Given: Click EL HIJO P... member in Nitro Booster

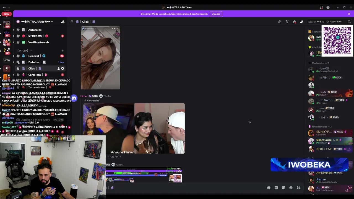Looking at the screenshot, I should point(330,133).
